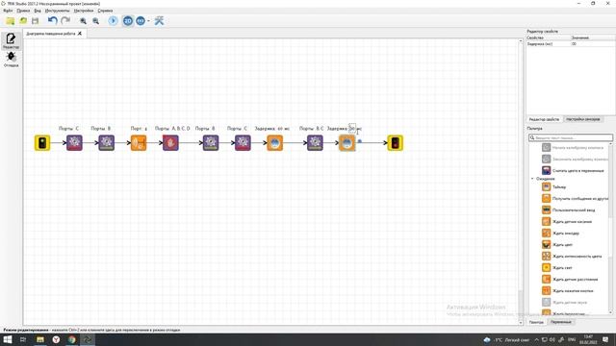
Task: Open settings via wrench-and-screwdriver icon
Action: tap(159, 21)
